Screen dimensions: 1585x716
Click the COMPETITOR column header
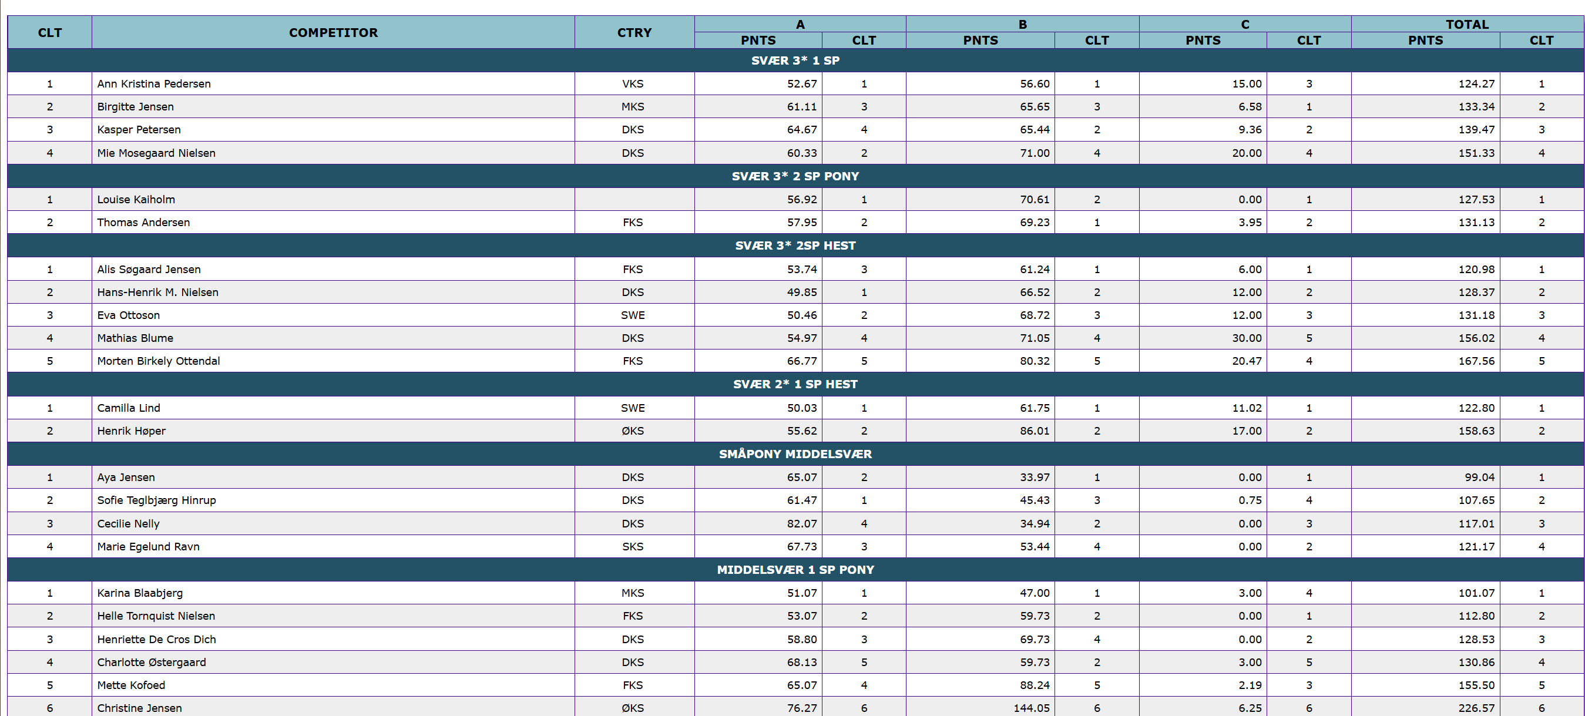pos(333,32)
